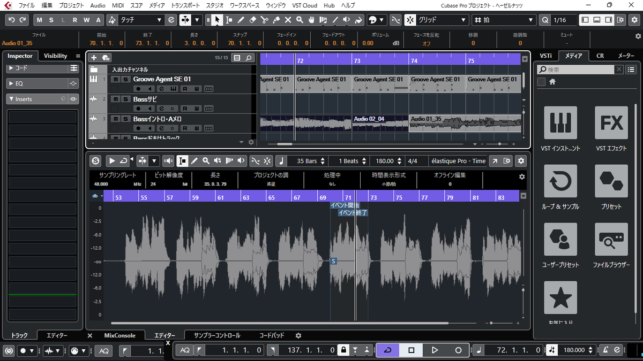Solo the Bassサビ track

[x=125, y=99]
